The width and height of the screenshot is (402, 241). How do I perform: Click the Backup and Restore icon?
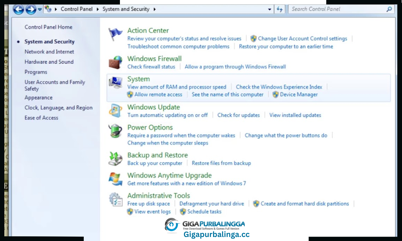click(x=116, y=159)
